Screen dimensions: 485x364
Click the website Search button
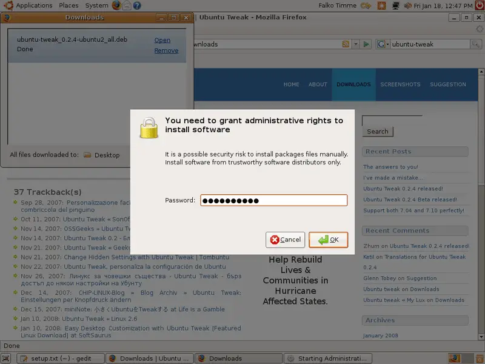(x=378, y=132)
